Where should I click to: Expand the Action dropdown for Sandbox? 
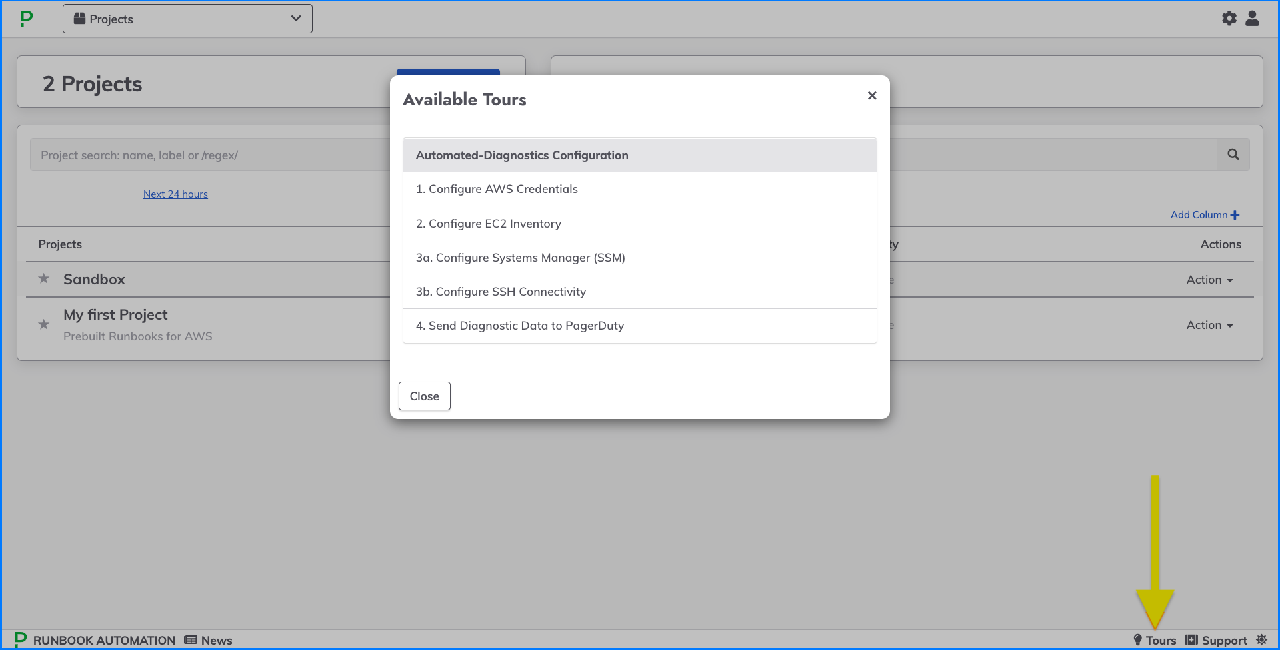click(x=1209, y=280)
